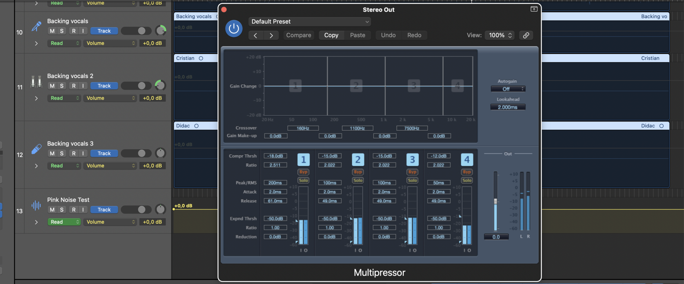
Task: Click the Backing vocals 3 track icon
Action: 36,149
